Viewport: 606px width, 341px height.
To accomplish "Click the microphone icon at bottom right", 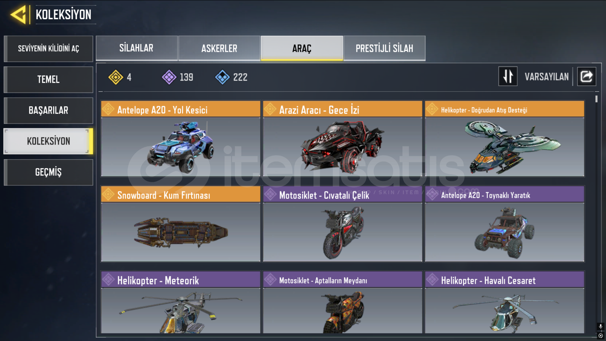I will (x=601, y=326).
